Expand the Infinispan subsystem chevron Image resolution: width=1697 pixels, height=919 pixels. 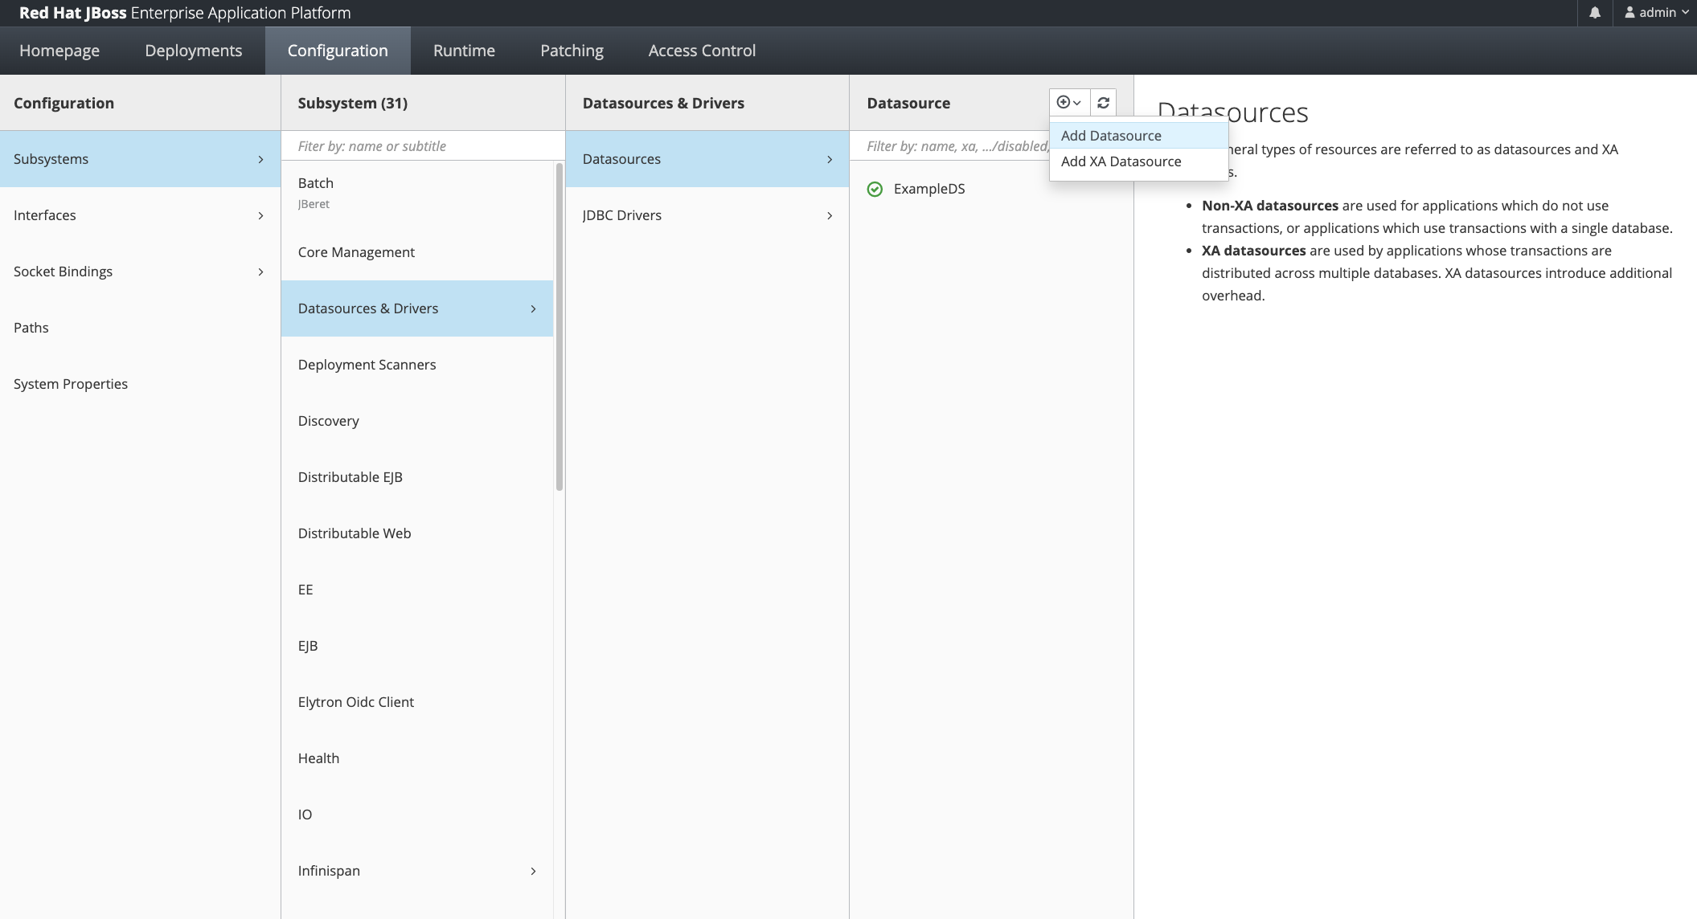point(533,871)
